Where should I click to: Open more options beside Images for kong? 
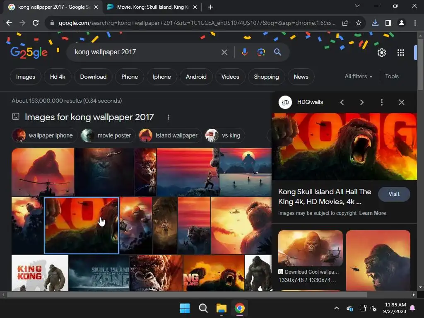(169, 117)
